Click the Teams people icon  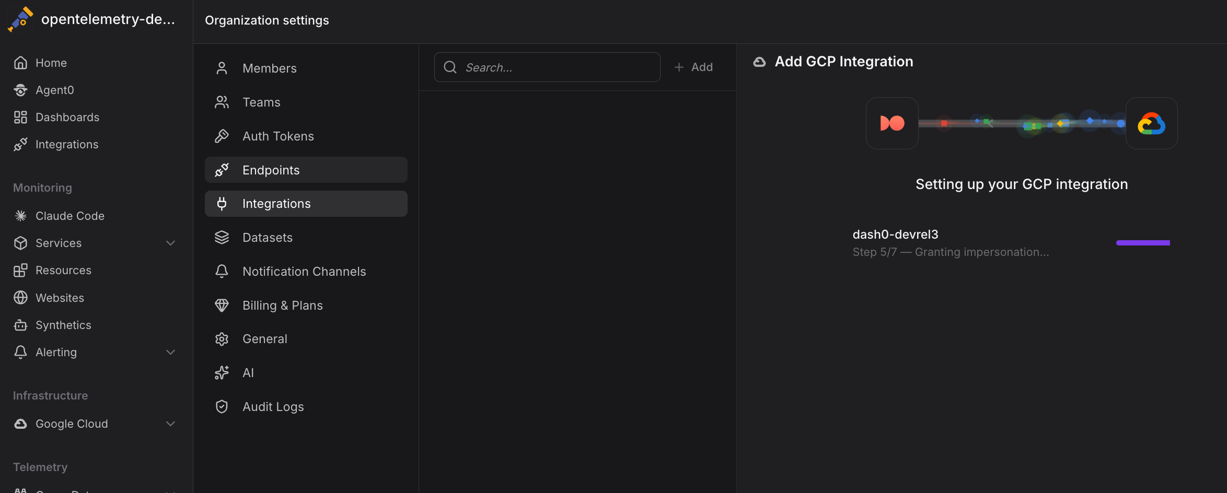pos(222,102)
